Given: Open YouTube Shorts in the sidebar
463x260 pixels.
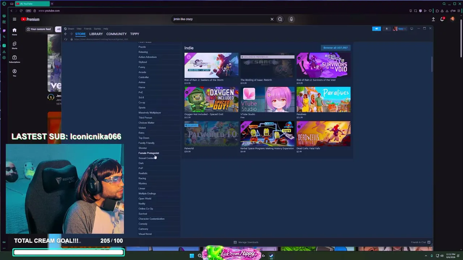Looking at the screenshot, I should click(14, 45).
